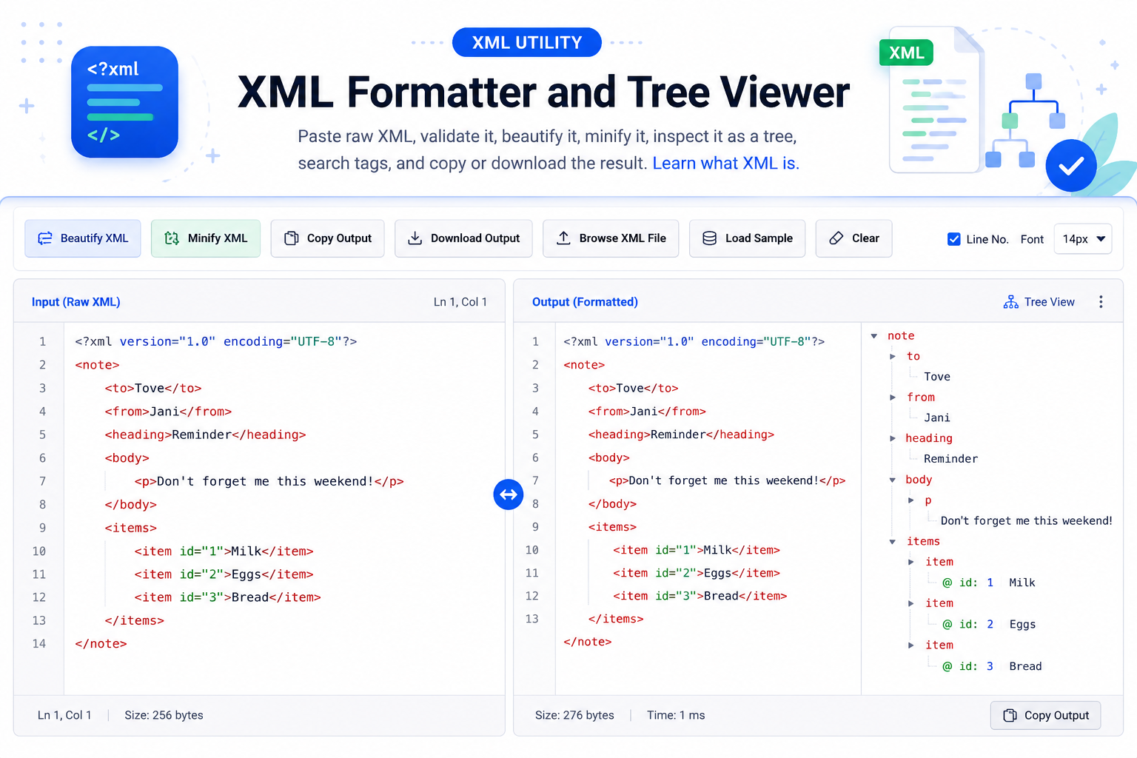Switch to Tree View
This screenshot has width=1137, height=758.
(1039, 302)
